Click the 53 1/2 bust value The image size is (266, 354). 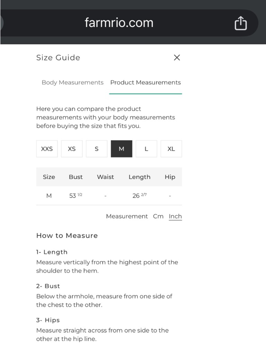point(76,196)
